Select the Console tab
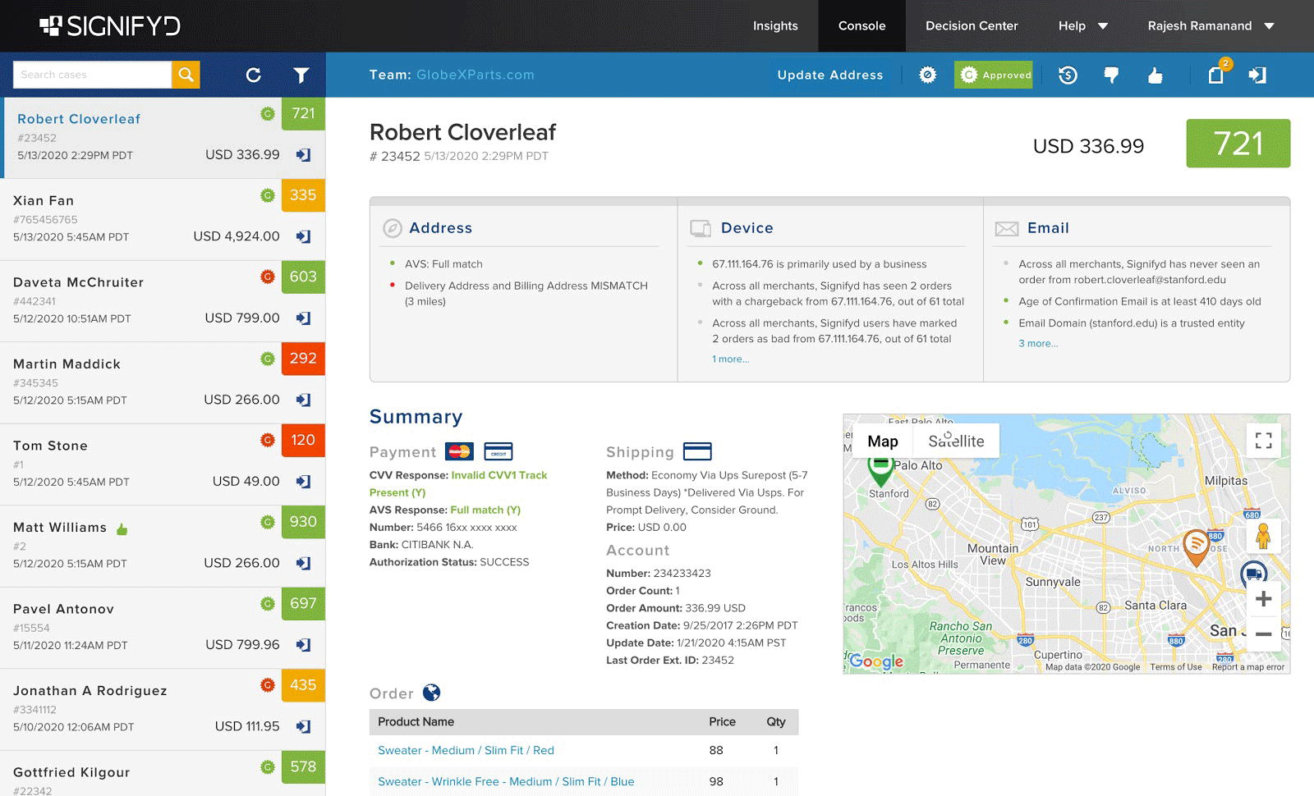Viewport: 1314px width, 796px height. click(x=862, y=26)
